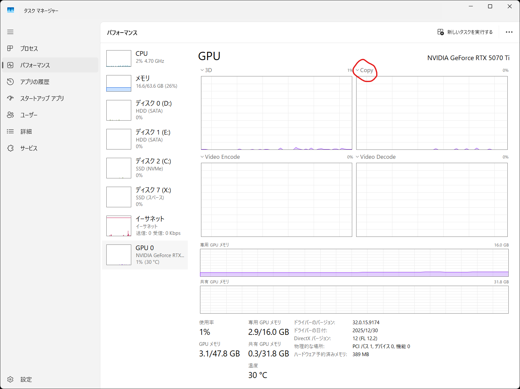Select the CPU performance entry
The image size is (520, 389).
[145, 58]
